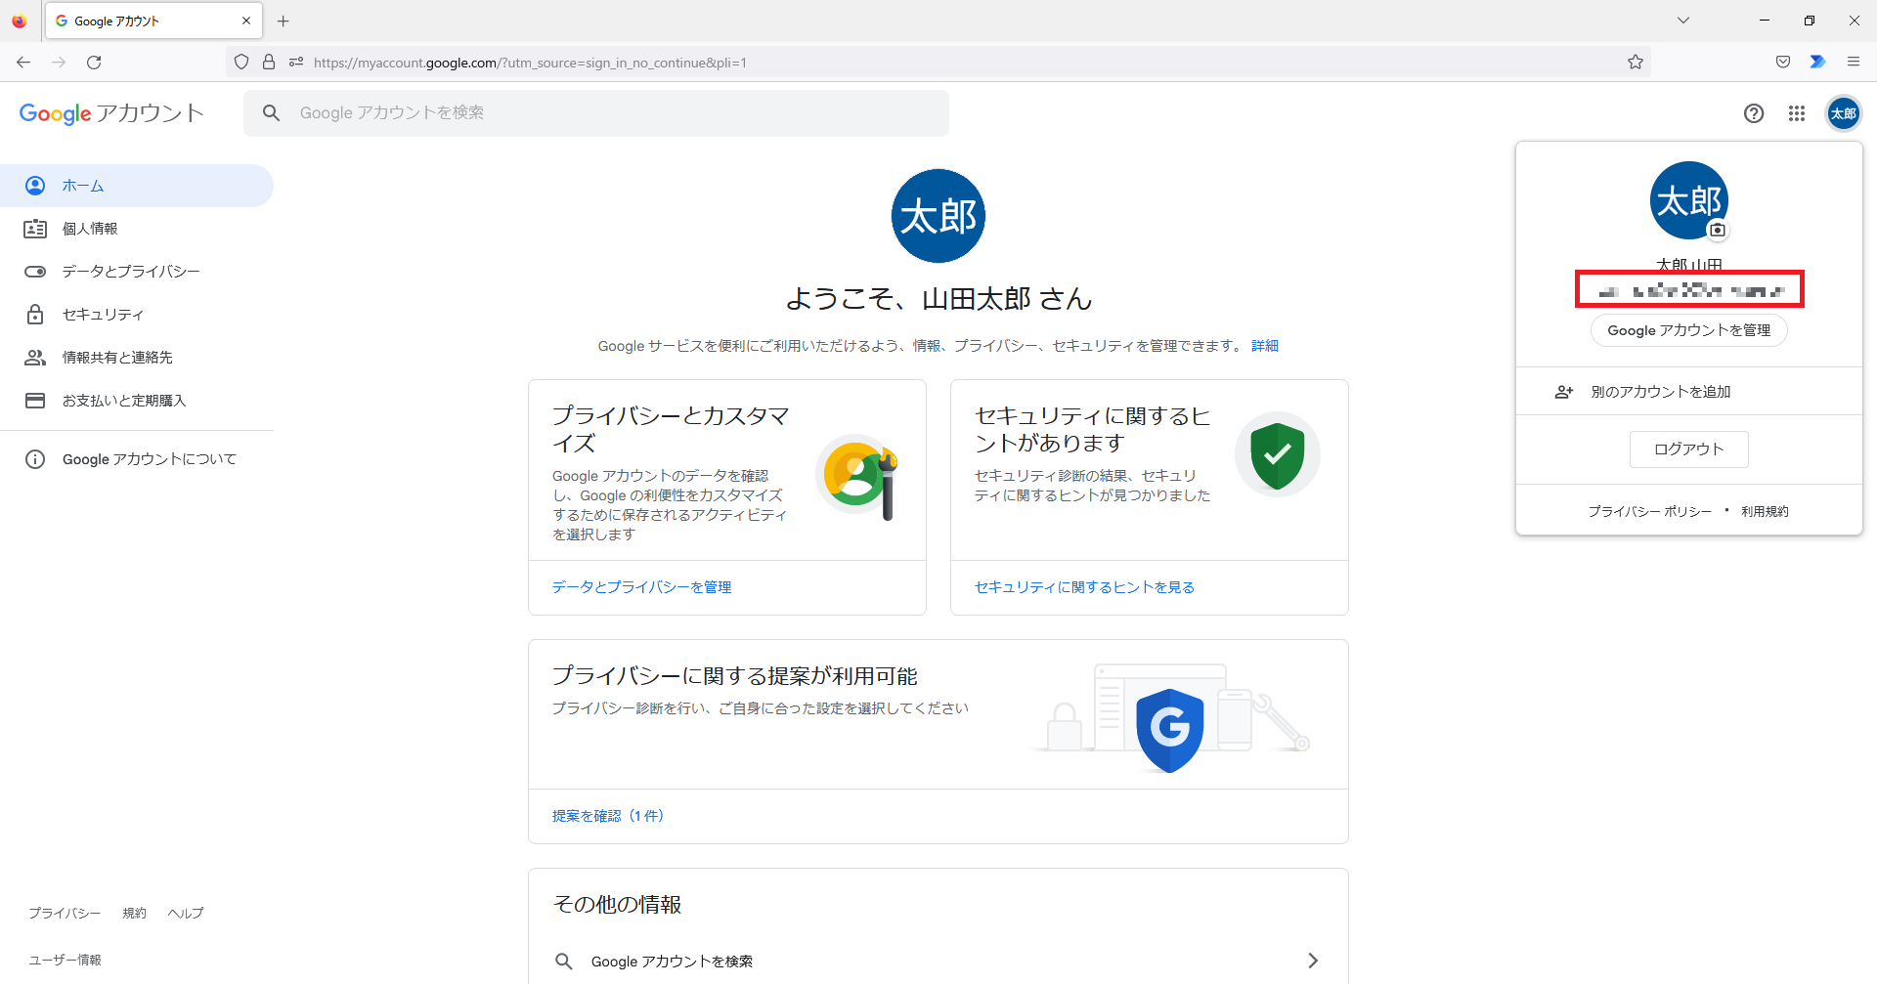The height and width of the screenshot is (984, 1877).
Task: Select データとプライバシー in the sidebar
Action: pos(137,272)
